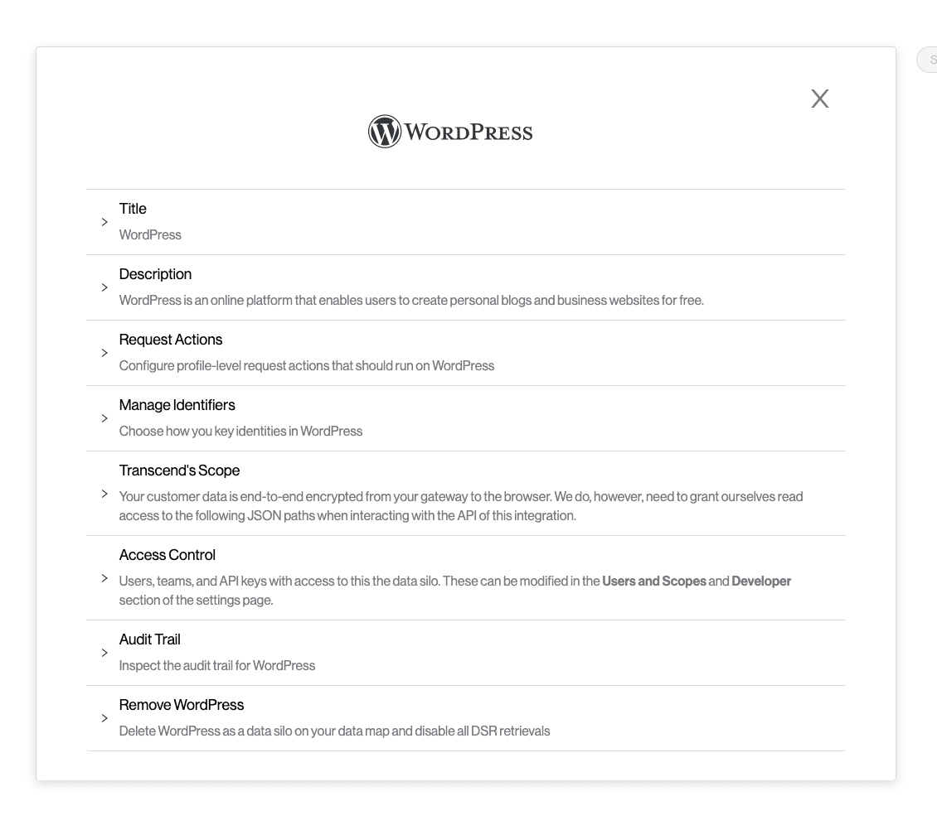The width and height of the screenshot is (937, 830).
Task: Expand the Audit Trail chevron arrow
Action: tap(104, 653)
